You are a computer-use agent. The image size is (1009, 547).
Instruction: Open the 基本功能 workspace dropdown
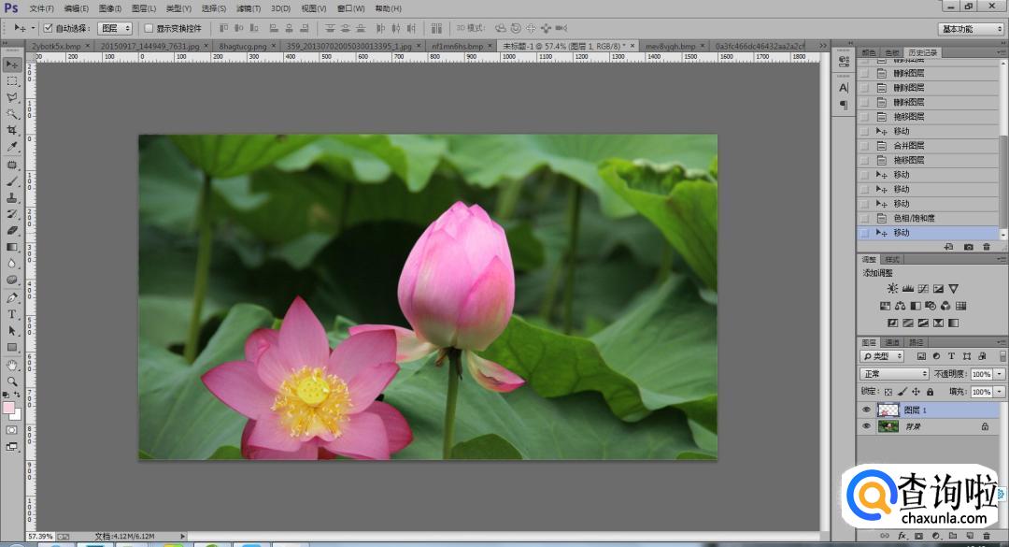[x=971, y=29]
